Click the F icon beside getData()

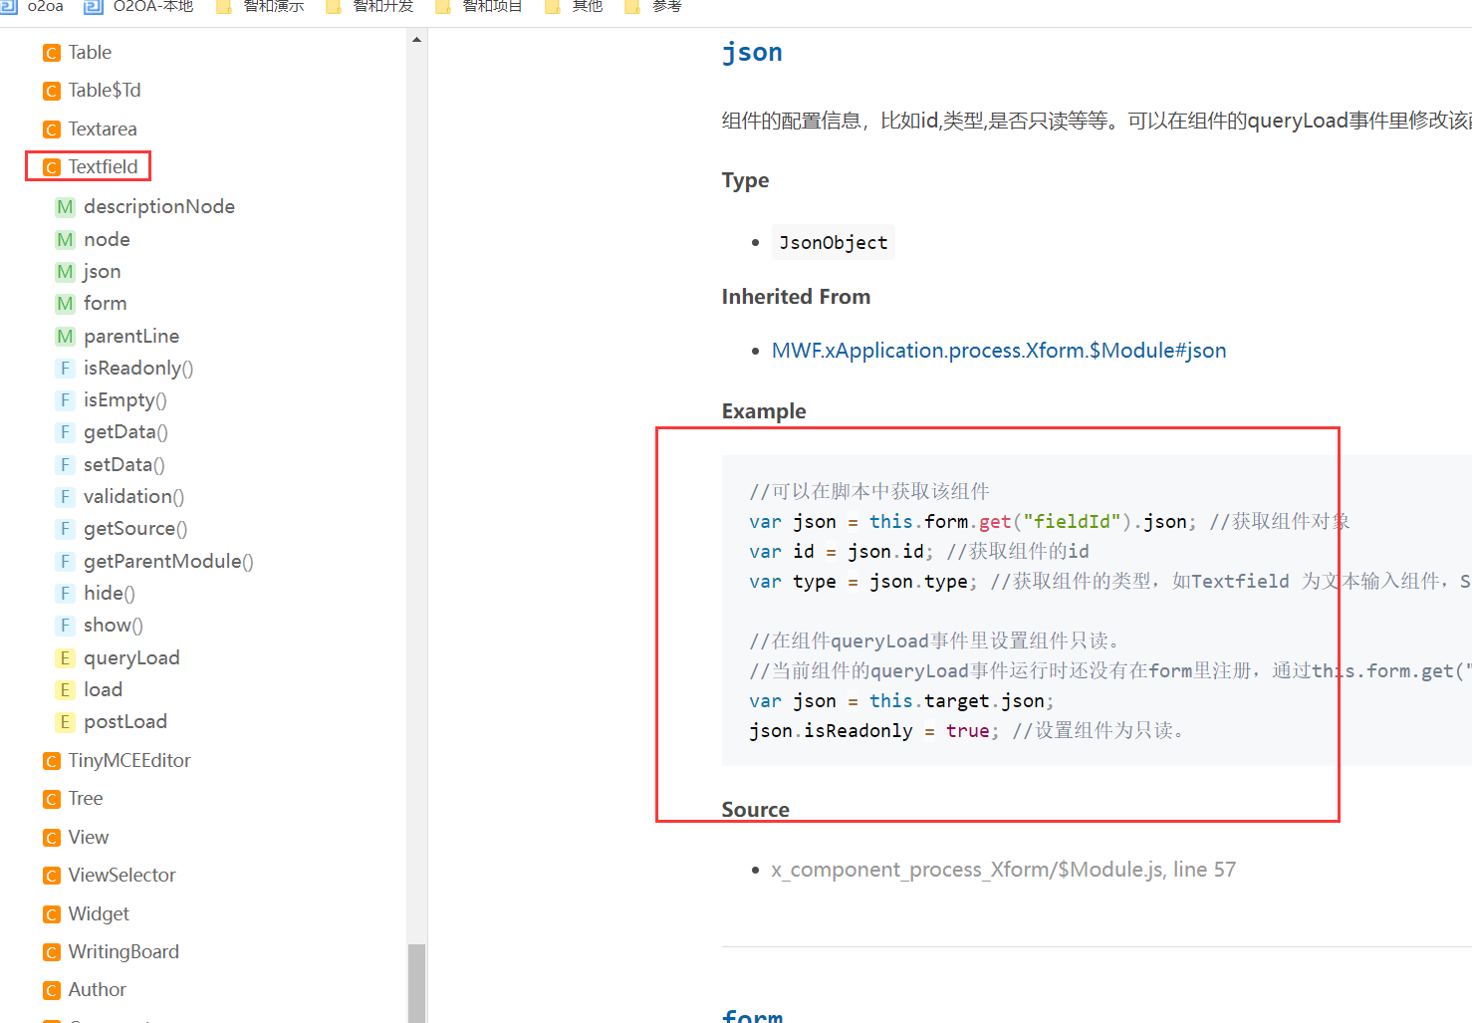coord(65,432)
